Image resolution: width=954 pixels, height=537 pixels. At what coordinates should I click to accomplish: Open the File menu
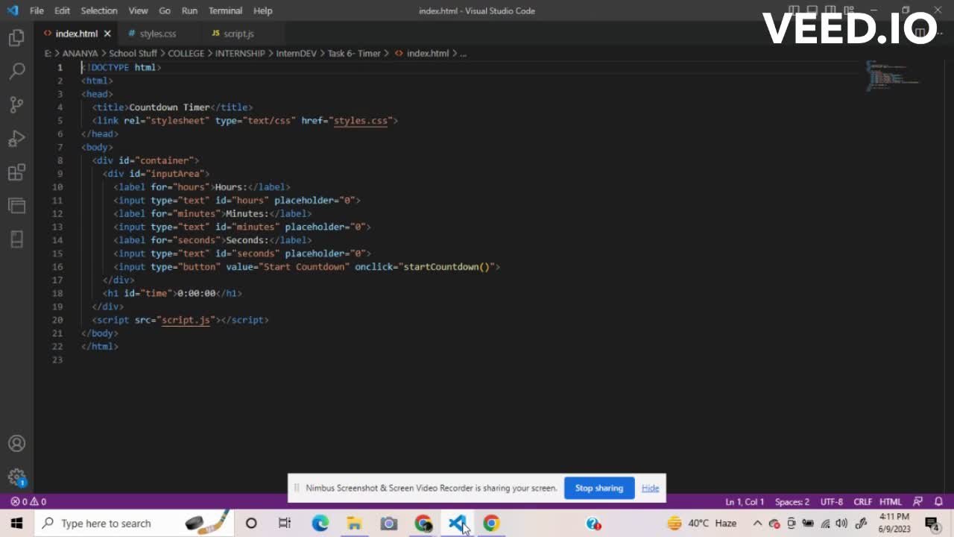coord(37,10)
